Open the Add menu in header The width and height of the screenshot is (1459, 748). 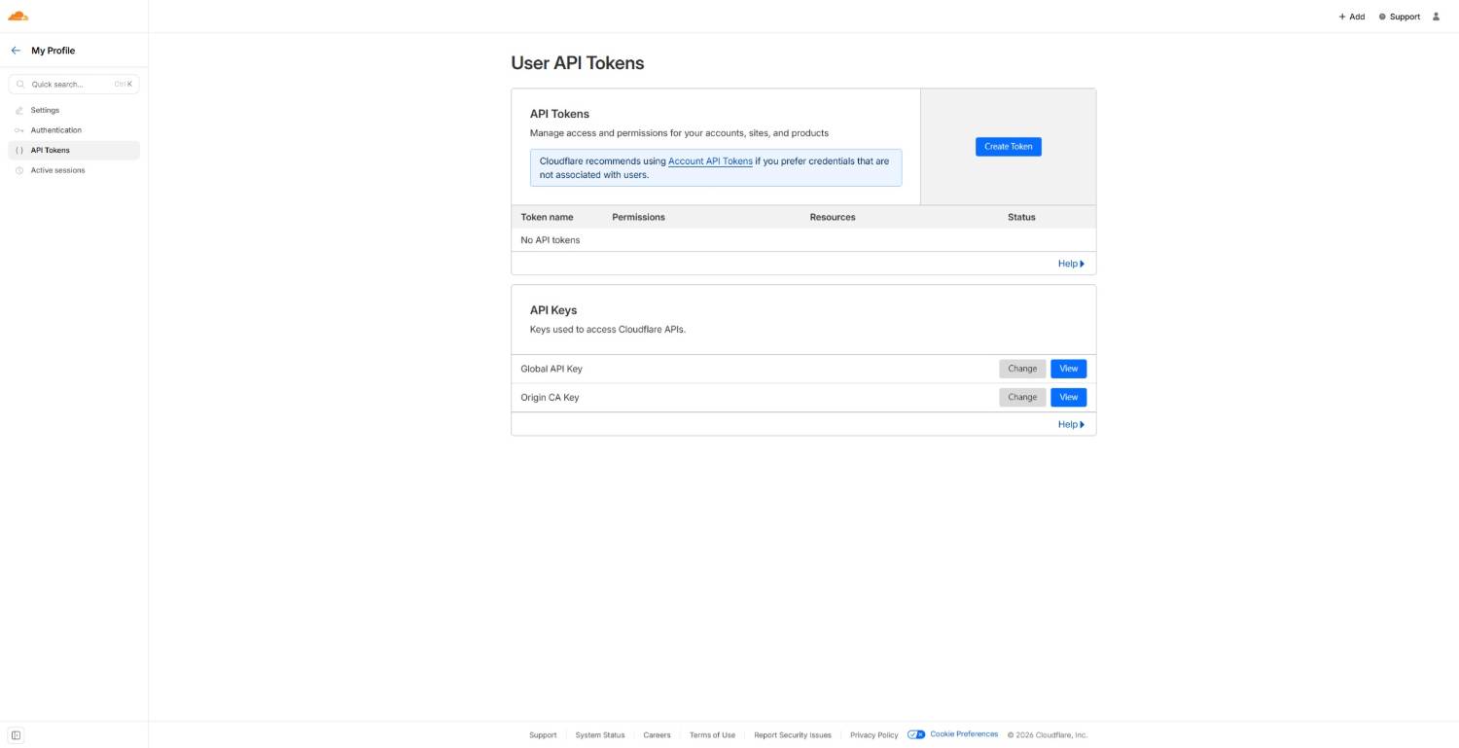click(x=1351, y=17)
